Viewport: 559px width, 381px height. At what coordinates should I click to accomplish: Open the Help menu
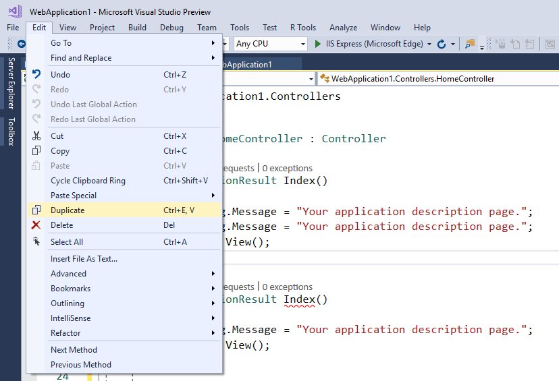(x=422, y=28)
